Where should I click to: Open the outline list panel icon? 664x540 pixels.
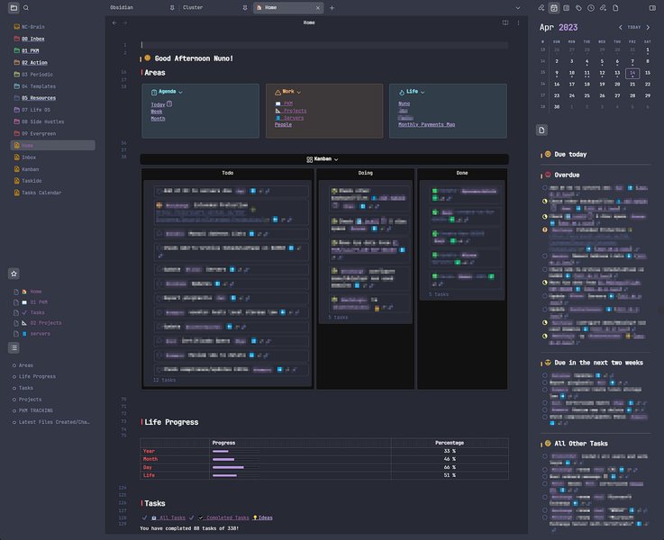click(x=14, y=347)
